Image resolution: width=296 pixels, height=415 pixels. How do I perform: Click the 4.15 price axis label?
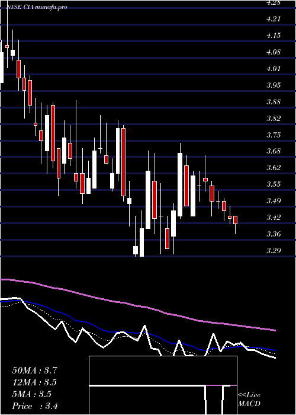[x=274, y=36]
